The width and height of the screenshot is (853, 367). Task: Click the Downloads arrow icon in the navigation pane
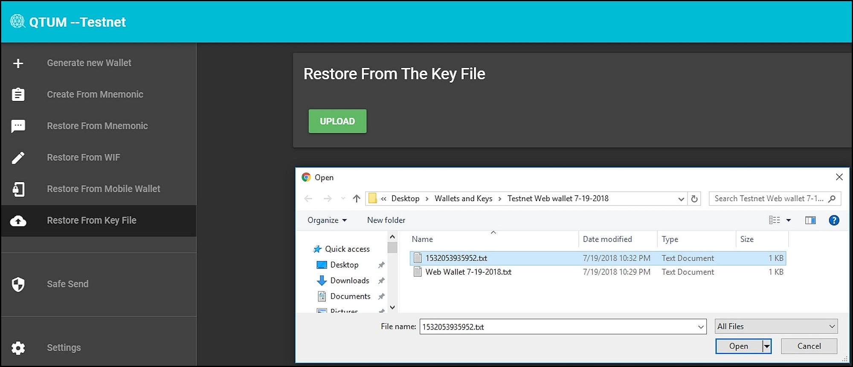[x=322, y=280]
